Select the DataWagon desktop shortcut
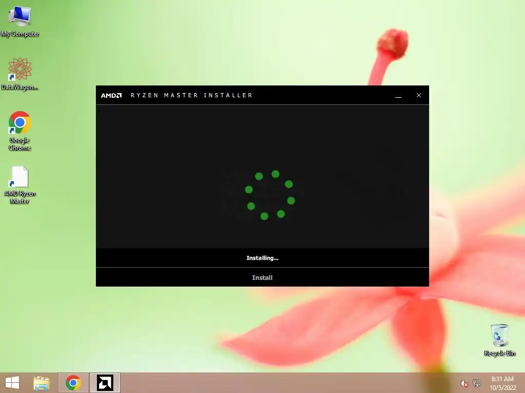Screen dimensions: 525x393 pyautogui.click(x=20, y=74)
